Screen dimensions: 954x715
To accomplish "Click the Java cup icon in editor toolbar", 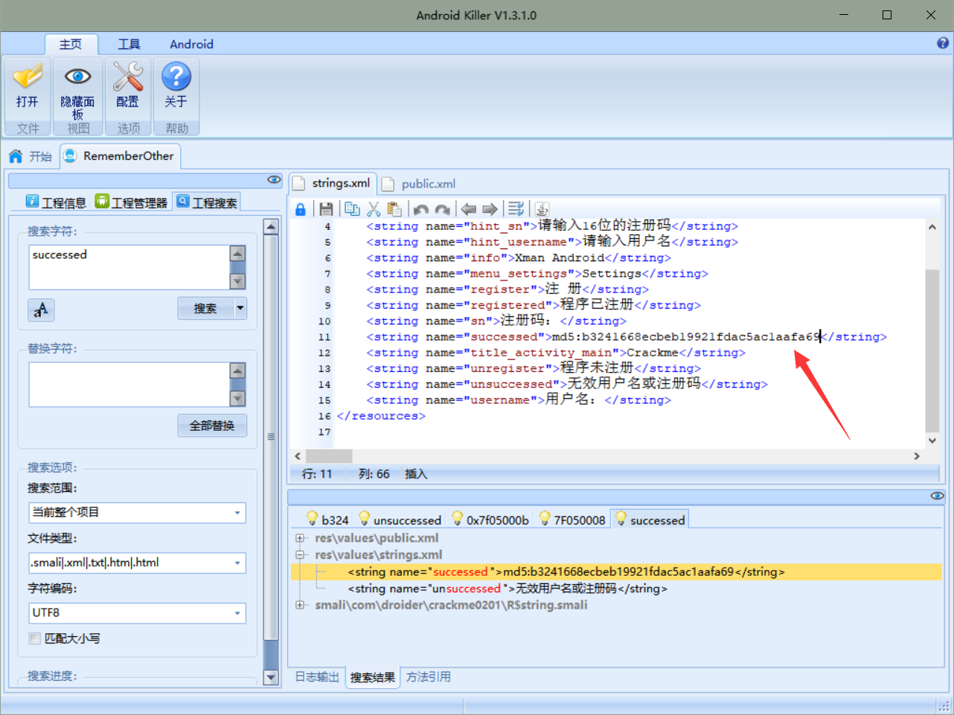I will pos(542,209).
